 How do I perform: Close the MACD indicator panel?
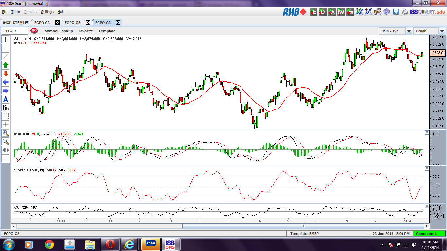pos(427,132)
